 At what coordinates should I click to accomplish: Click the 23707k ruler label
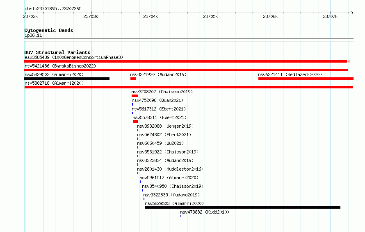pyautogui.click(x=330, y=16)
